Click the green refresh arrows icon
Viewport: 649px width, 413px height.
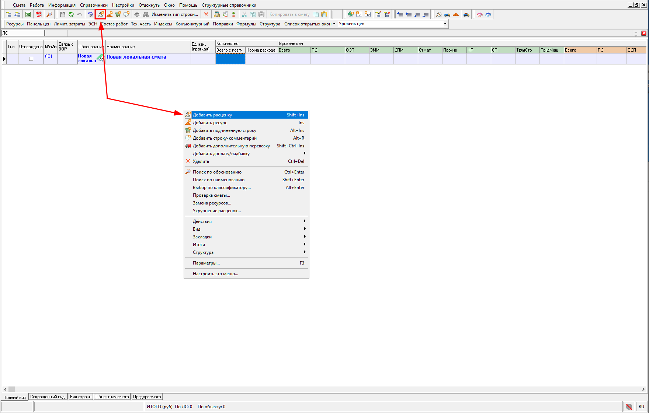click(71, 14)
